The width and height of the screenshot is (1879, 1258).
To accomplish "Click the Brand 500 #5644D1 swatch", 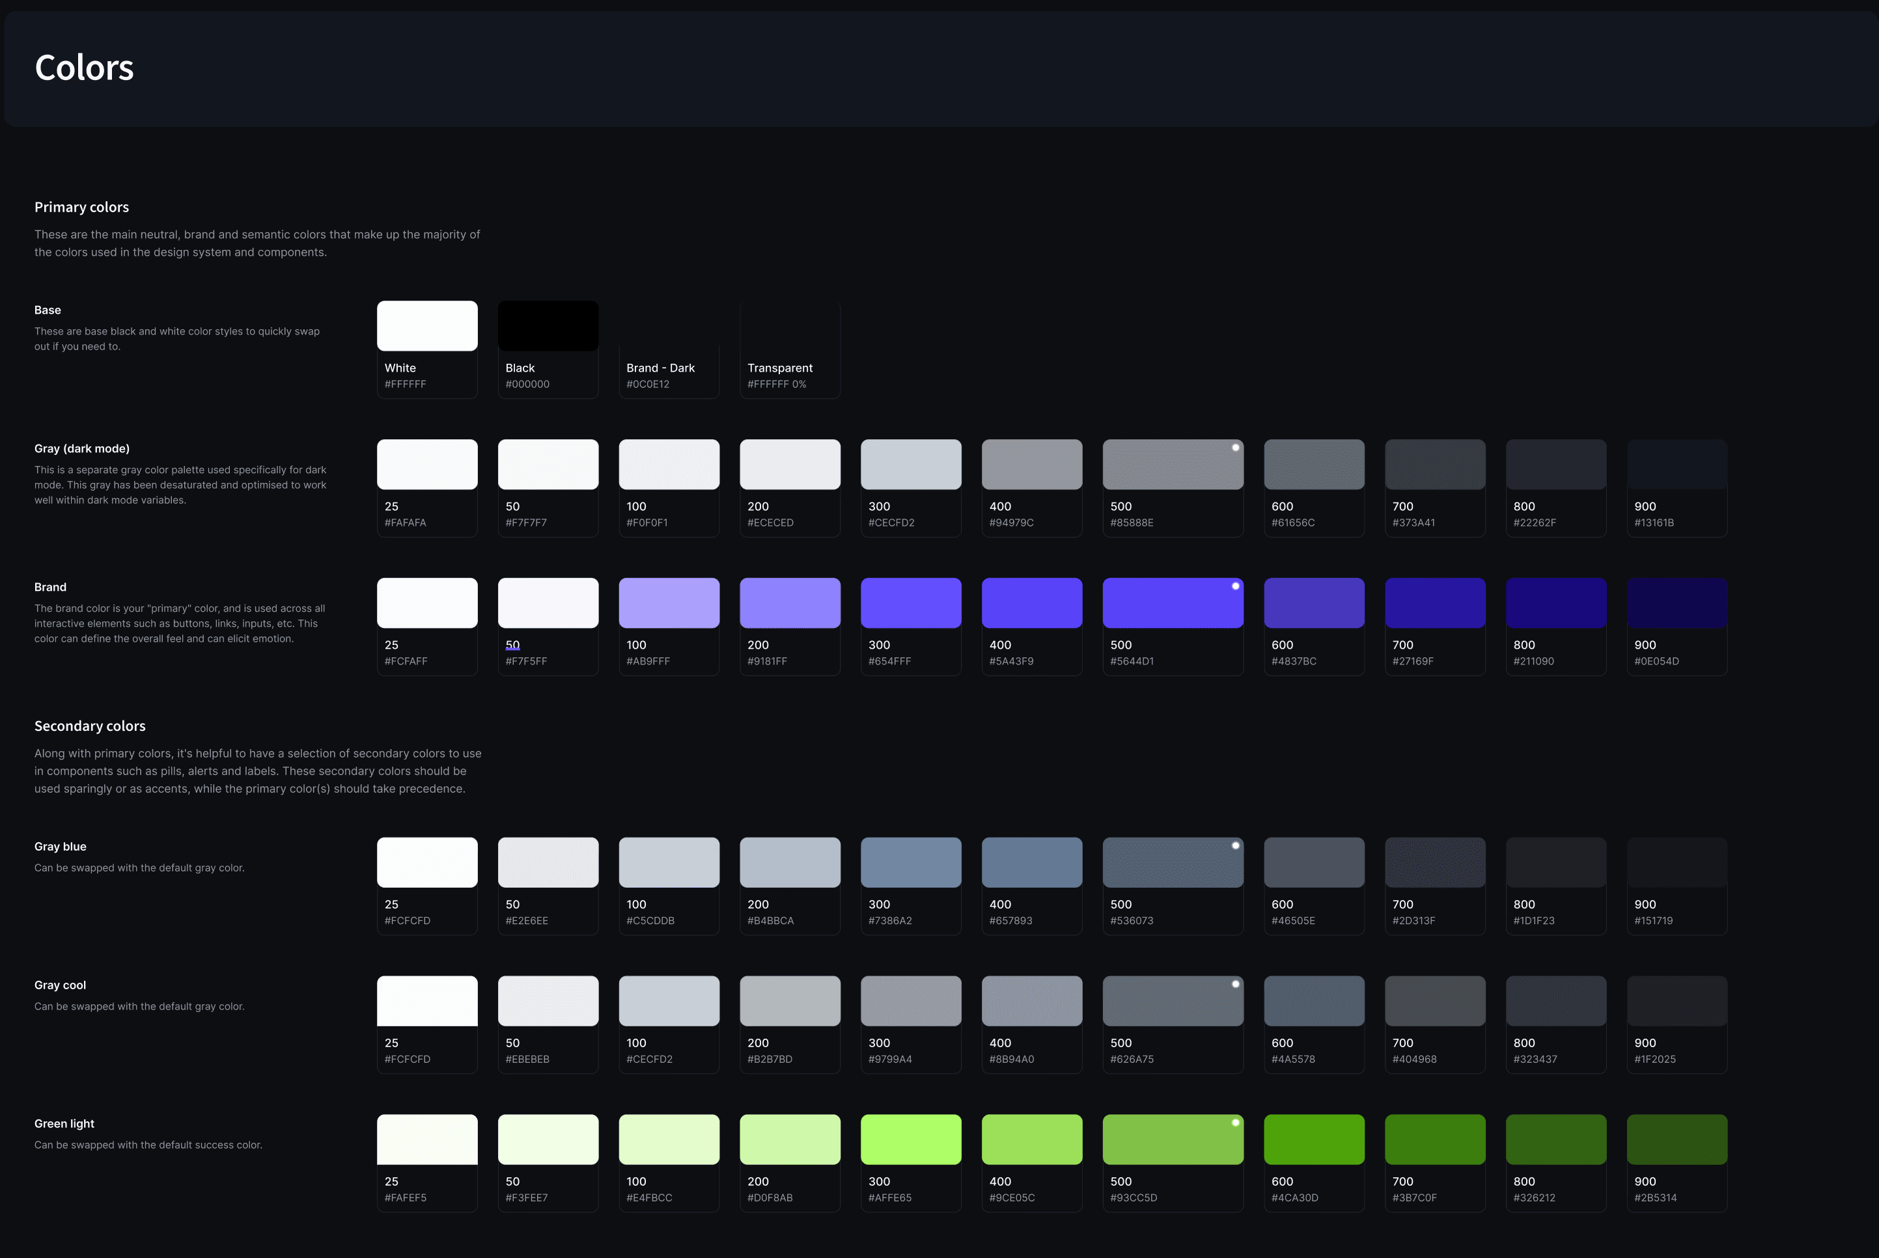I will [x=1173, y=603].
